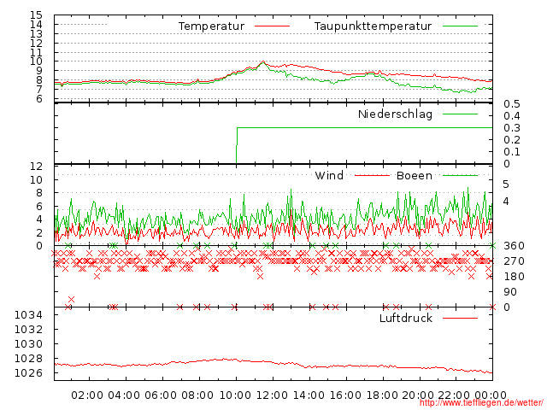Click the 00:00 time axis label
This screenshot has width=547, height=410.
click(491, 395)
